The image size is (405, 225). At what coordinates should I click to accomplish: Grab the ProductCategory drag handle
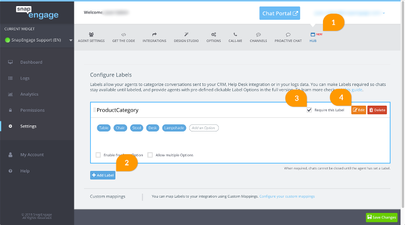coord(95,110)
